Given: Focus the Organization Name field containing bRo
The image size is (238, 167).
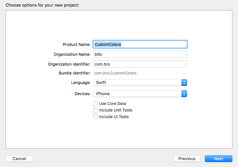Looking at the screenshot, I should [140, 54].
